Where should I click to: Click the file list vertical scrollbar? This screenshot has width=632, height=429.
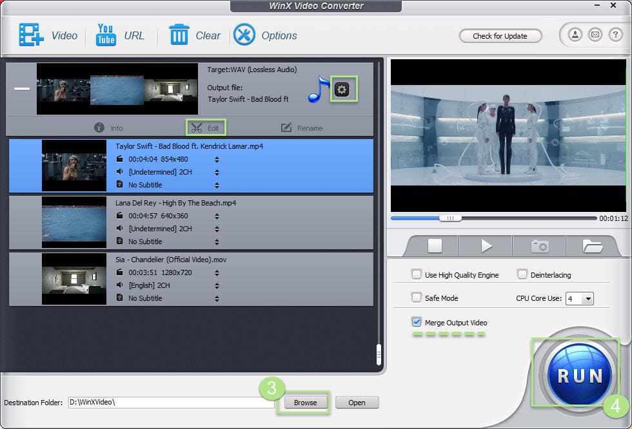pos(379,354)
